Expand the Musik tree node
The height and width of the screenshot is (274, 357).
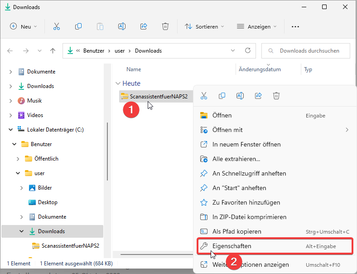tap(10, 101)
